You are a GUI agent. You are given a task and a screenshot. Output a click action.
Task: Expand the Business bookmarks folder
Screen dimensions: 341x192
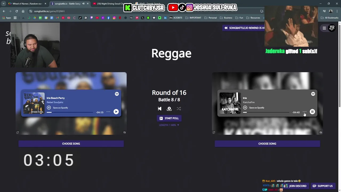226,18
